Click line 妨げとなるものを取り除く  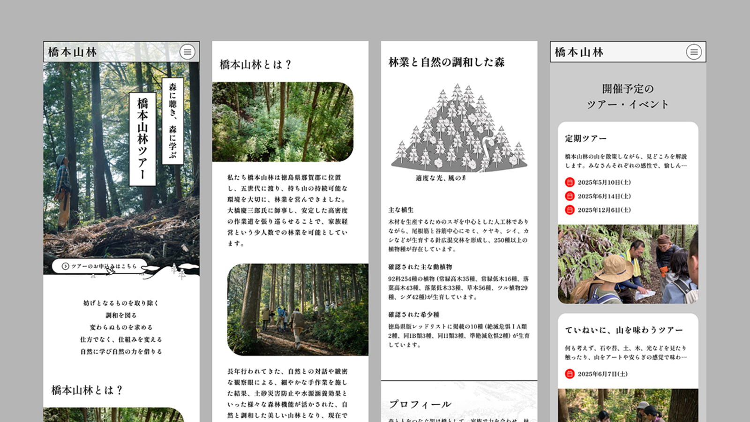121,303
